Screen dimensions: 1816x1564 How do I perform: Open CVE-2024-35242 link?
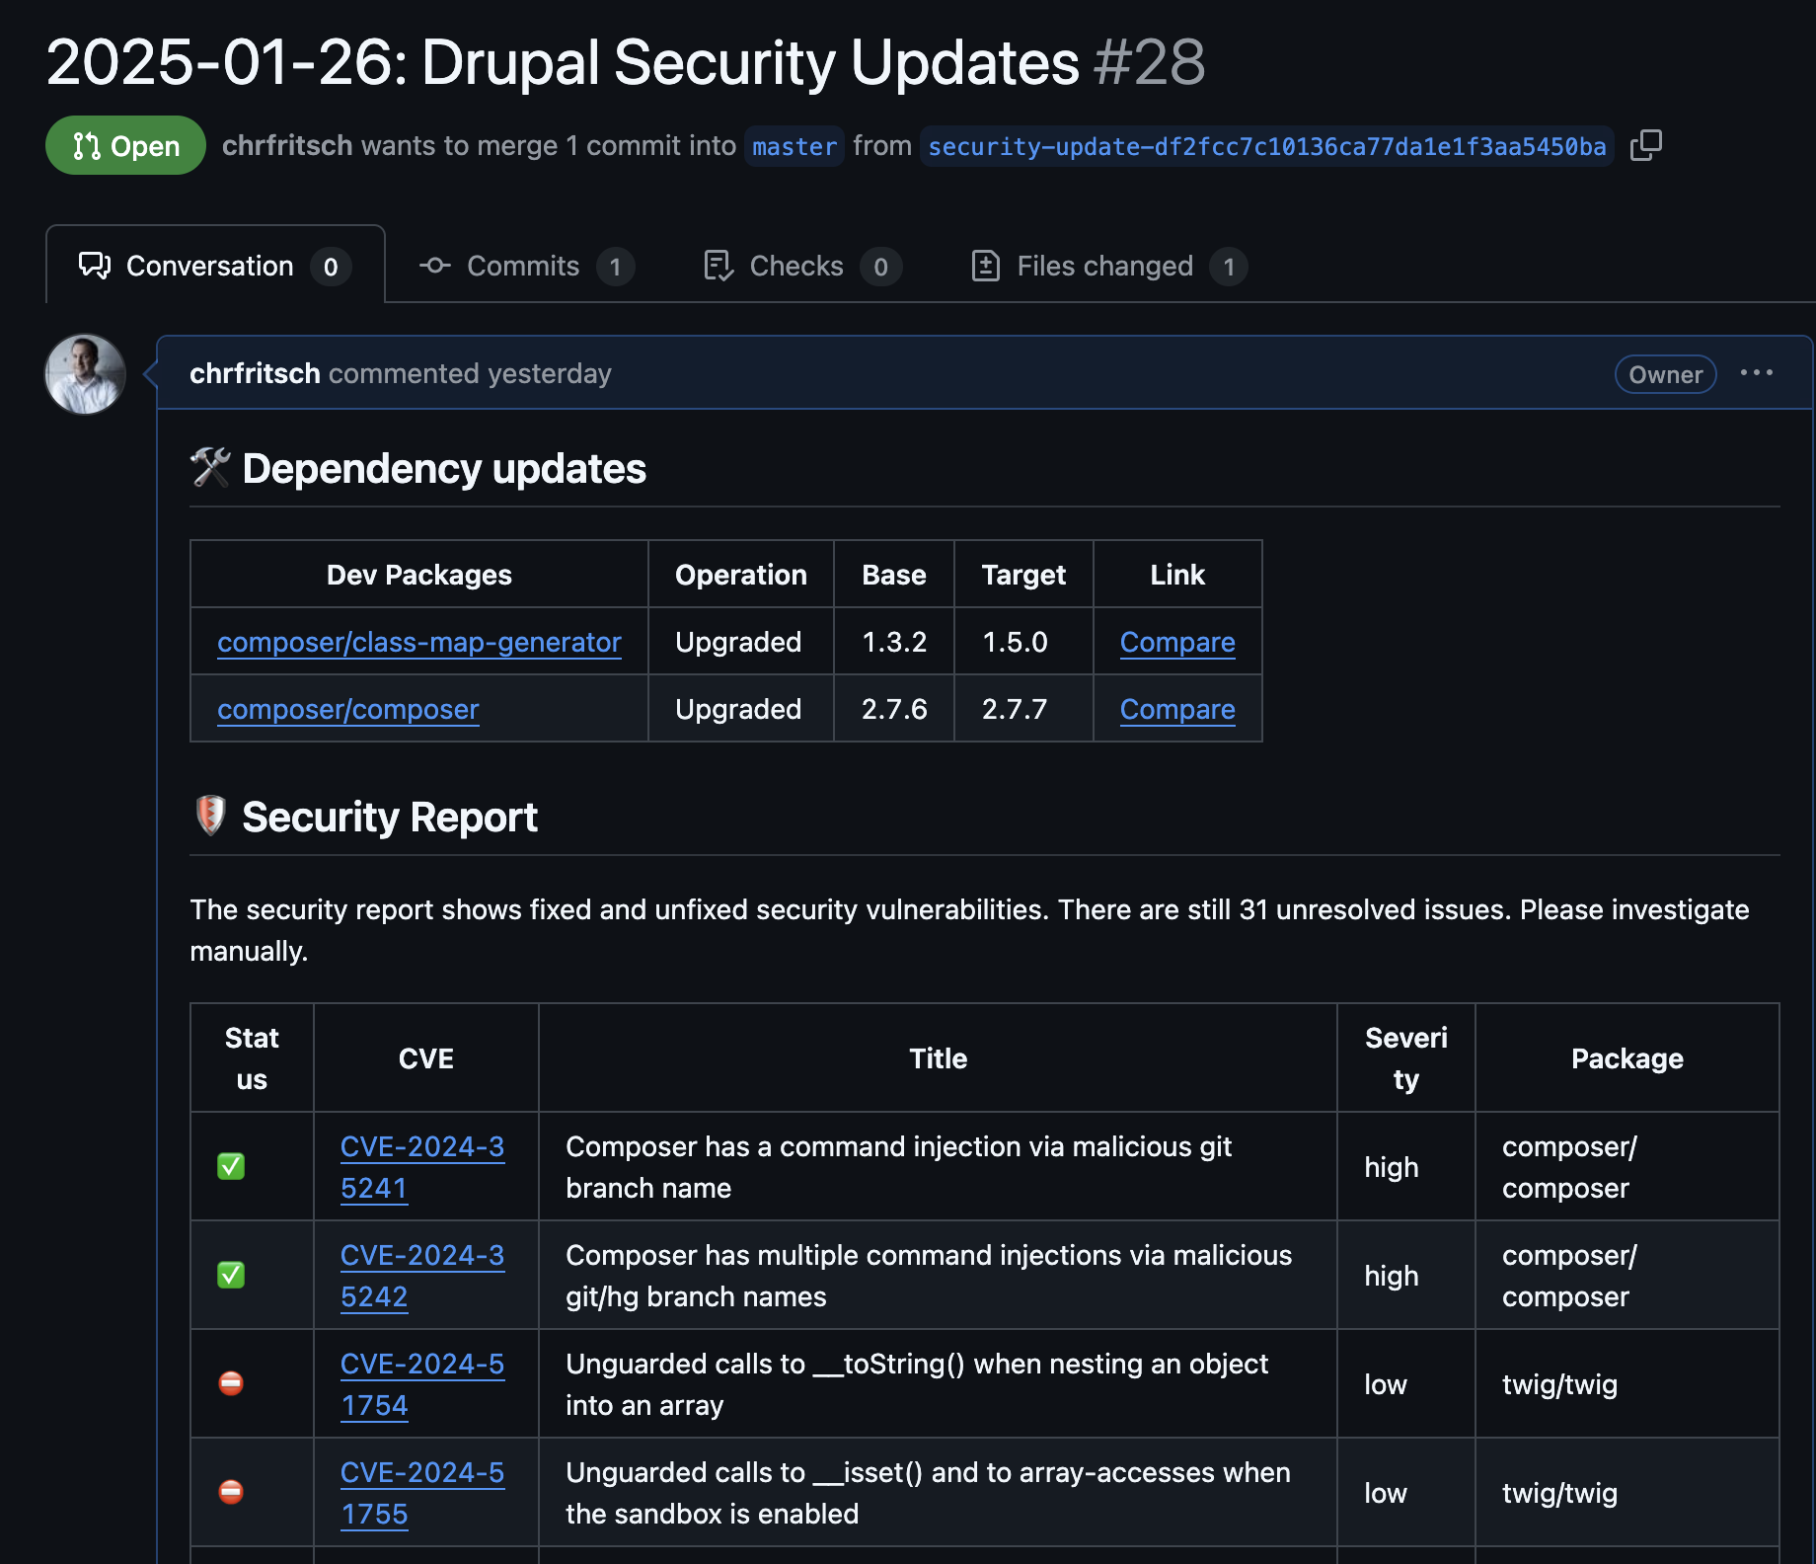(422, 1276)
